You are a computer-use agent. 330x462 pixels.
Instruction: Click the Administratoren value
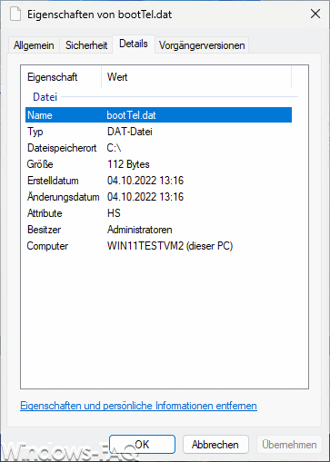tap(140, 230)
